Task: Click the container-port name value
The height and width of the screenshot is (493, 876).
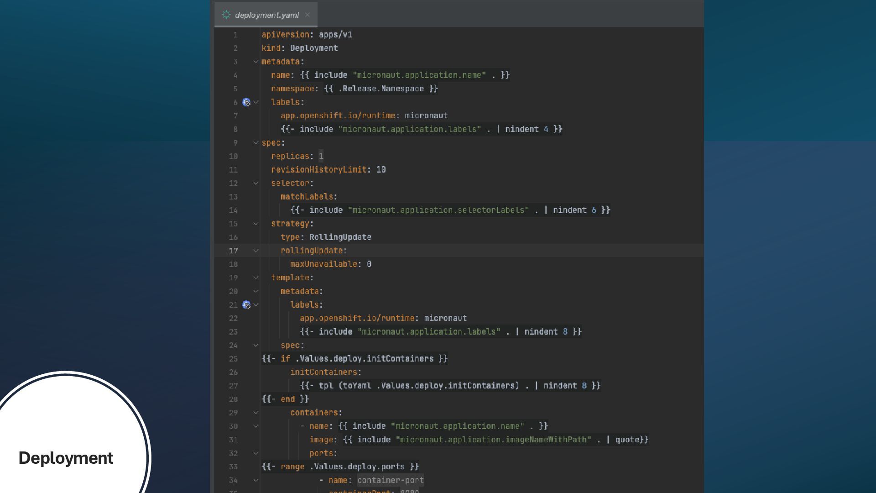Action: 390,480
